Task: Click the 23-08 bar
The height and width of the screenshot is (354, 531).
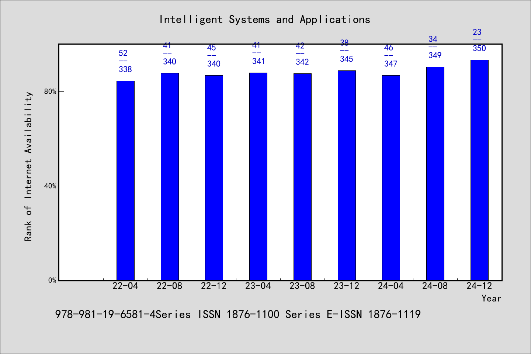Action: click(x=302, y=177)
